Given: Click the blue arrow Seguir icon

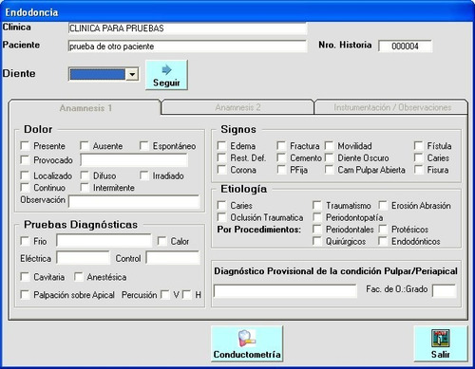Looking at the screenshot, I should click(166, 70).
